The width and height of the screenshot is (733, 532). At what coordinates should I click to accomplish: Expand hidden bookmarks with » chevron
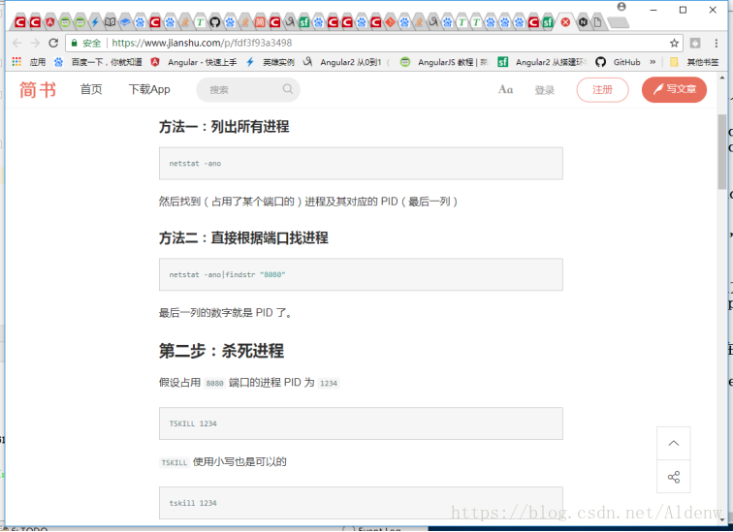tap(653, 62)
